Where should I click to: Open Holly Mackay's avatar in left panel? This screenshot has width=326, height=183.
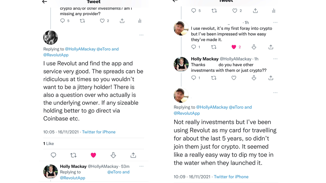[x=51, y=171]
